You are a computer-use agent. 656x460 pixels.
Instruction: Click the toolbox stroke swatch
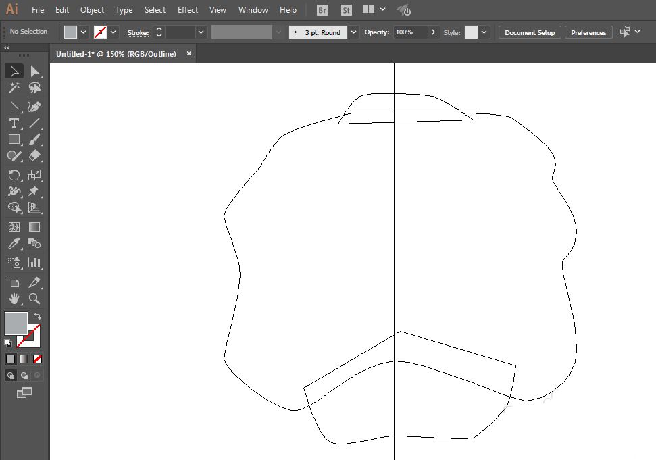[x=34, y=341]
